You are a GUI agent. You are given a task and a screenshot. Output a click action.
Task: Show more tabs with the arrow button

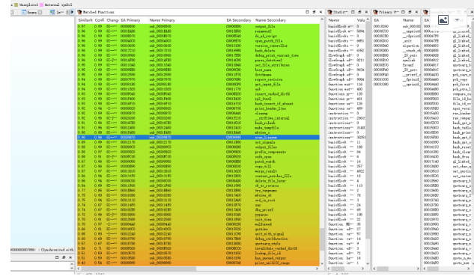(x=72, y=12)
